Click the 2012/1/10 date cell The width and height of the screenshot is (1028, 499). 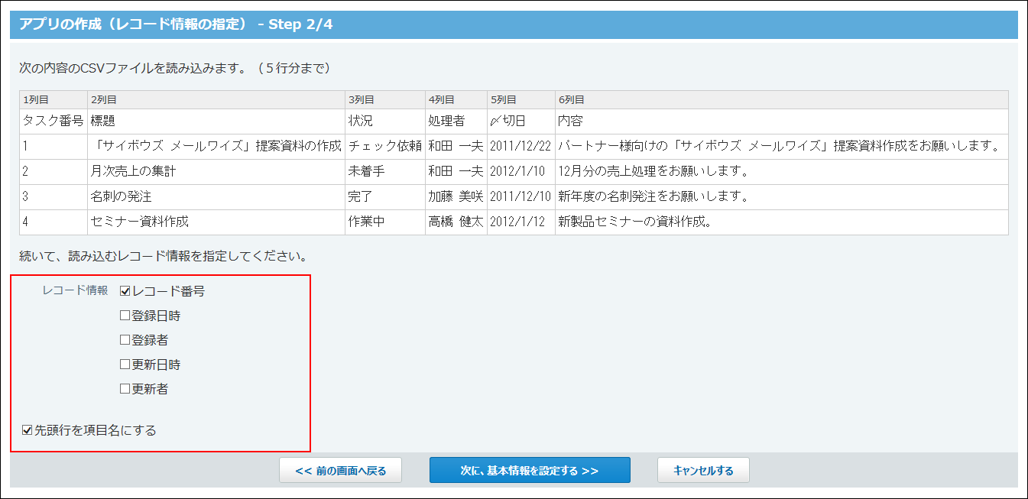[x=521, y=171]
